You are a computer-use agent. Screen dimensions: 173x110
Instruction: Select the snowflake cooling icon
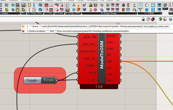[74, 10]
